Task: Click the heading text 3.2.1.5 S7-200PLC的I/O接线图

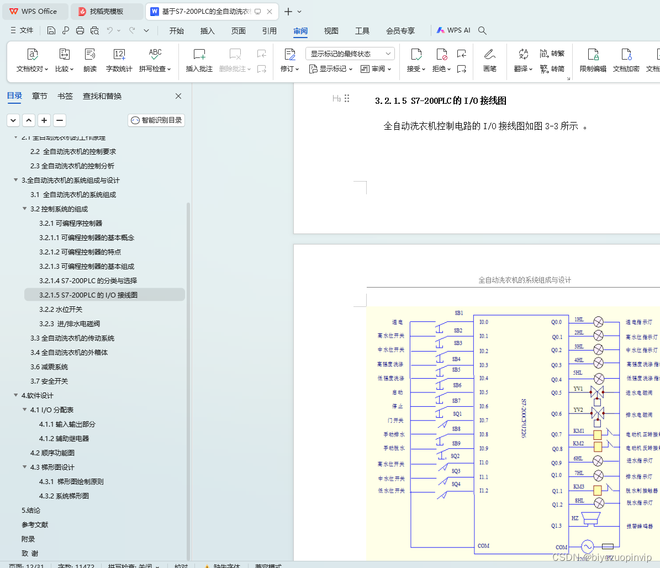Action: coord(440,100)
